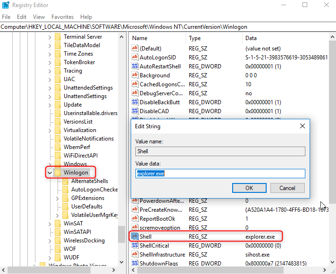Click the AutoRestartShell DWORD value icon
The height and width of the screenshot is (274, 336).
click(x=135, y=66)
